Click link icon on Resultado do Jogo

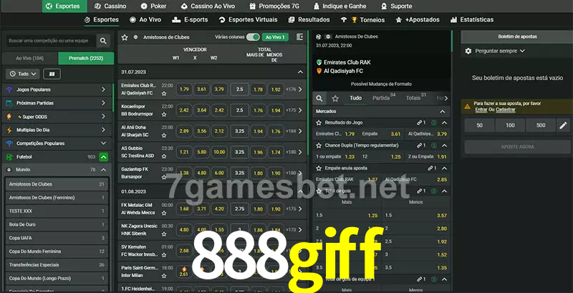[x=421, y=123]
